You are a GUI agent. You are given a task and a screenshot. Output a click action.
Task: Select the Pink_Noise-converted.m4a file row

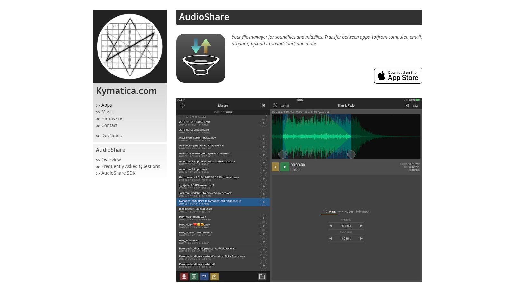(223, 234)
